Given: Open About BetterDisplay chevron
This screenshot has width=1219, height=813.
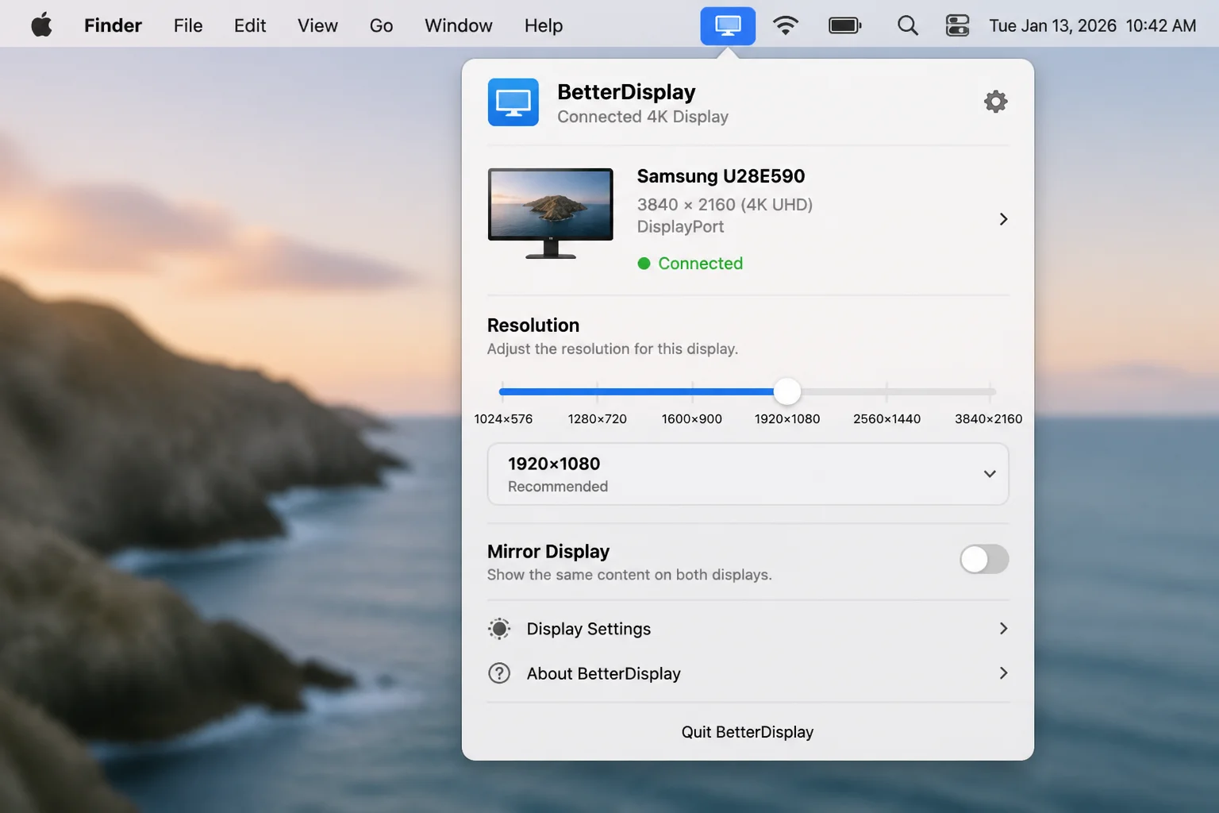Looking at the screenshot, I should pyautogui.click(x=1003, y=673).
